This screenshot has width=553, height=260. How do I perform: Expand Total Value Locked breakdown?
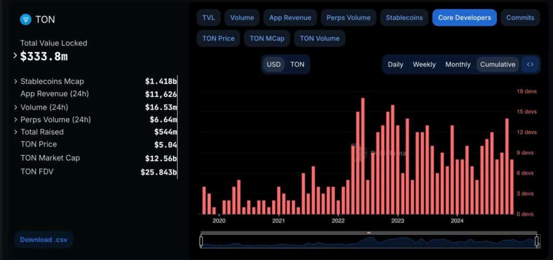pos(15,55)
